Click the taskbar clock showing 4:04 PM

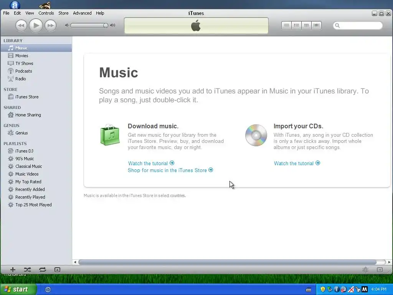point(379,289)
